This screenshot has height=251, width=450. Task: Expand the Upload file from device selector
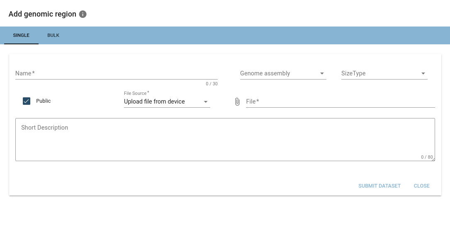coord(162,102)
